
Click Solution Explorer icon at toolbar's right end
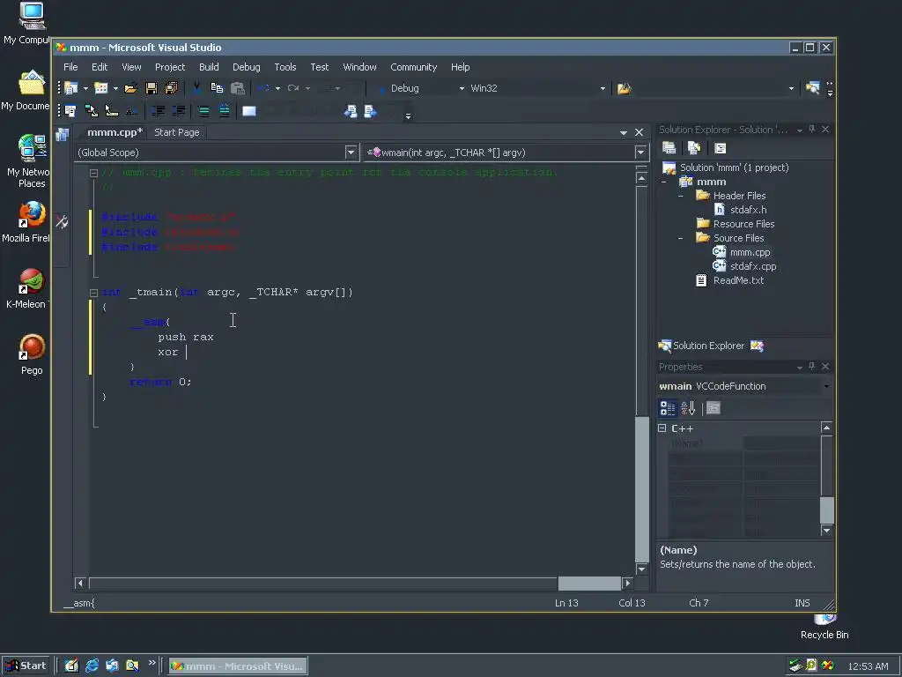tap(813, 88)
